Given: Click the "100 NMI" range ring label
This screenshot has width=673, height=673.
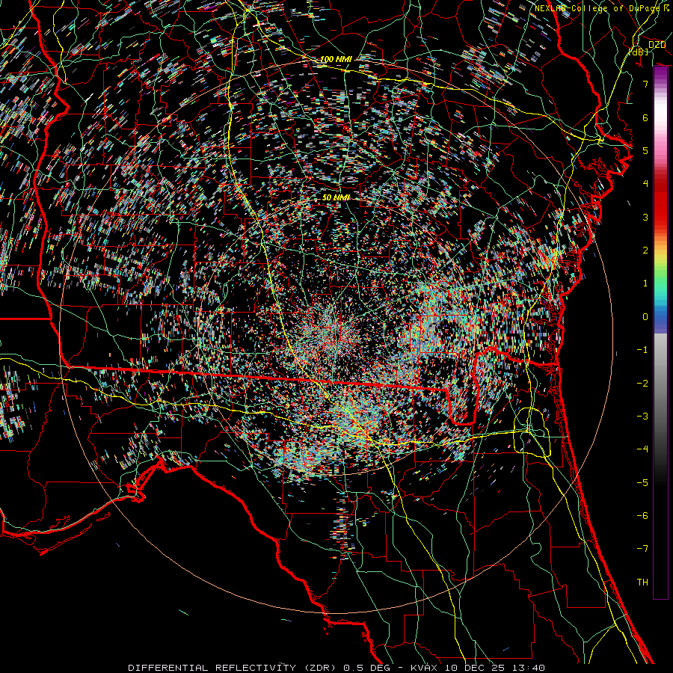Looking at the screenshot, I should point(336,59).
